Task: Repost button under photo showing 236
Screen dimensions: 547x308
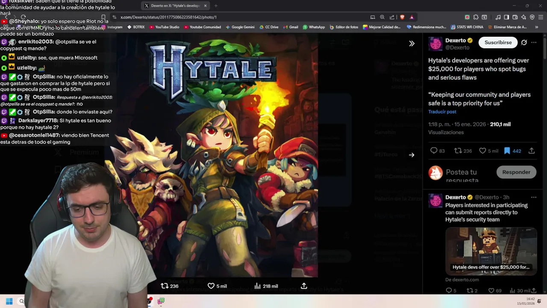Action: tap(169, 286)
